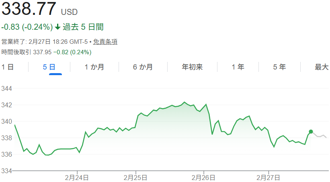The width and height of the screenshot is (330, 182).
Task: Select the 年初来 range tab
Action: pos(192,67)
